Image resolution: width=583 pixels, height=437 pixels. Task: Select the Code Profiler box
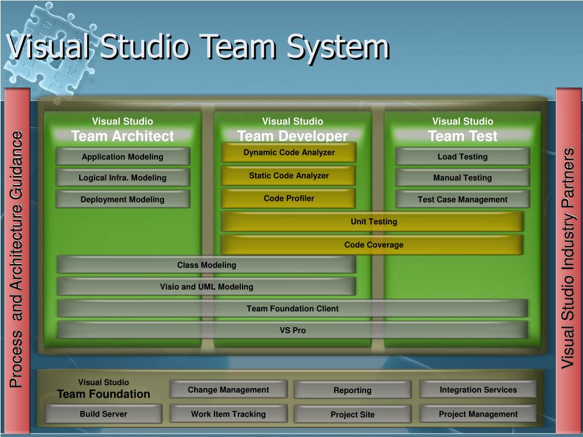(289, 199)
